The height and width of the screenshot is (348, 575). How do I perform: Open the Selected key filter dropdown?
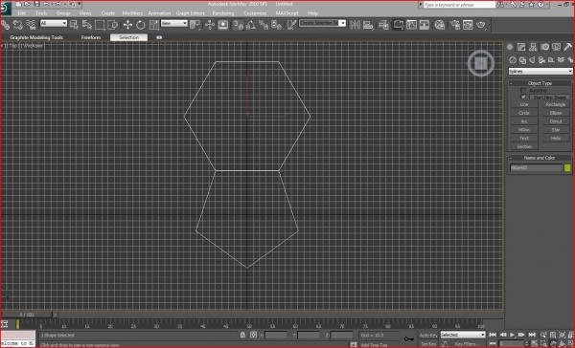463,335
